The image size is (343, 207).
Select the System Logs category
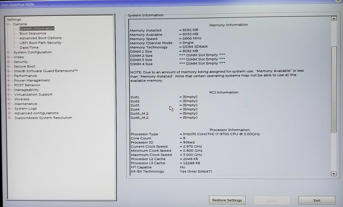click(x=26, y=109)
